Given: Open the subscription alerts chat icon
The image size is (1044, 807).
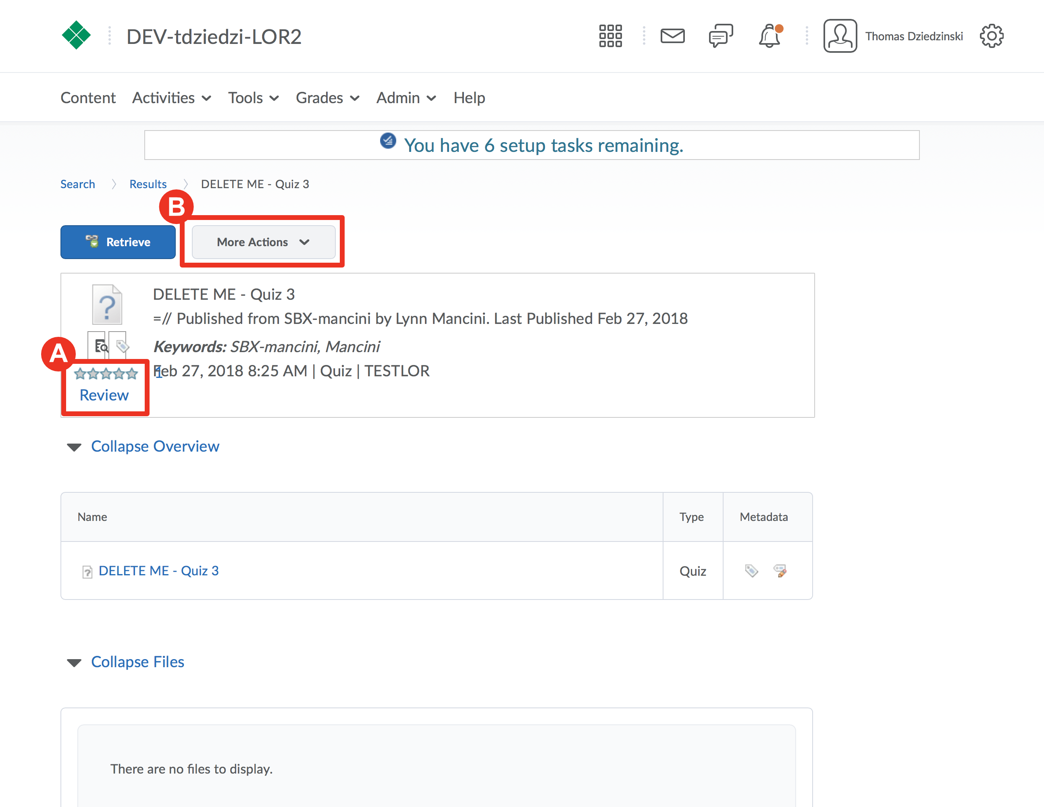Looking at the screenshot, I should 721,36.
